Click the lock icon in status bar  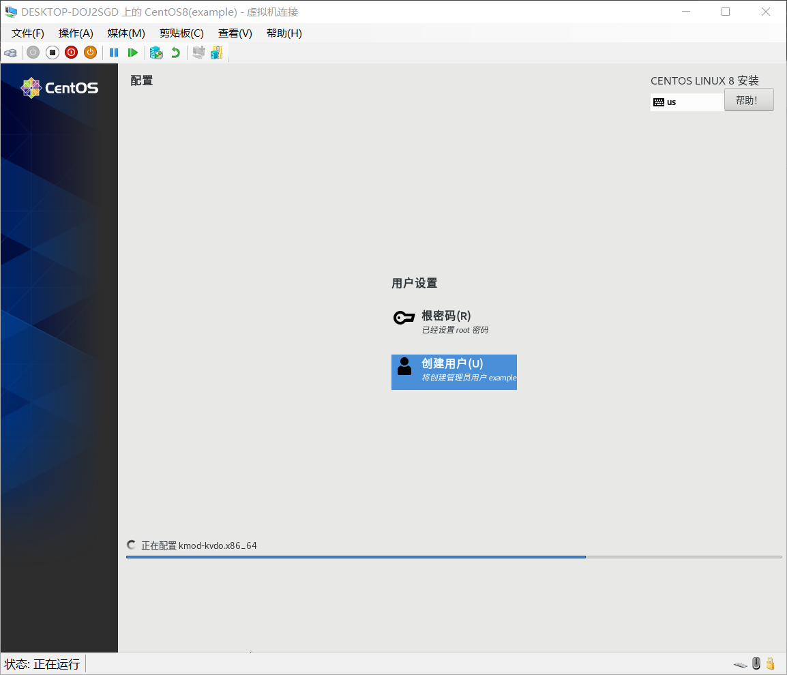pyautogui.click(x=771, y=663)
